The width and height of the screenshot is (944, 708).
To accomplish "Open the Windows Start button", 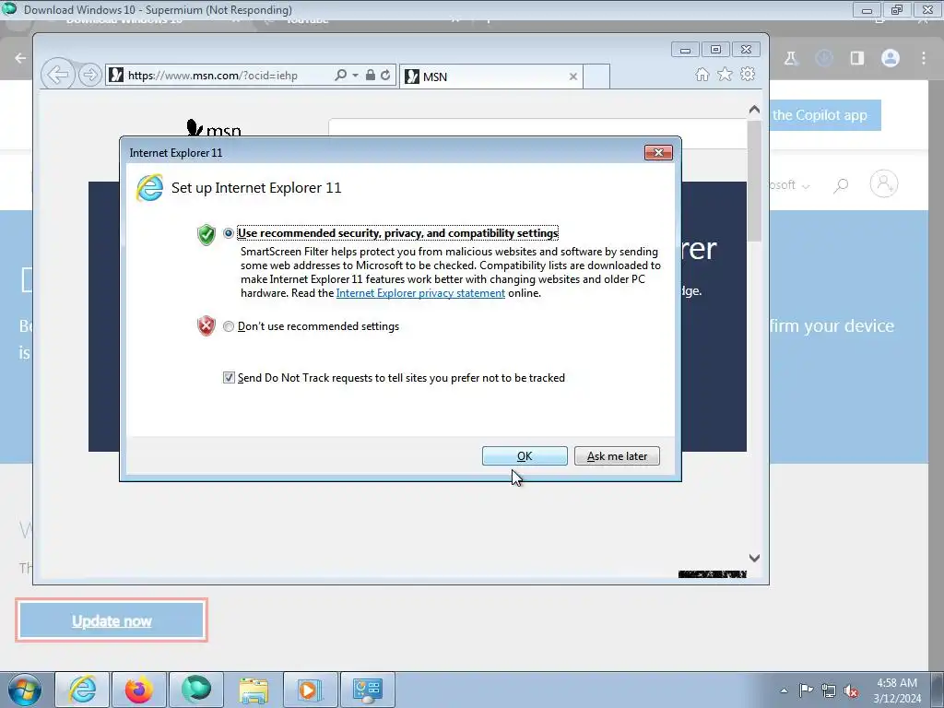I will pos(24,690).
